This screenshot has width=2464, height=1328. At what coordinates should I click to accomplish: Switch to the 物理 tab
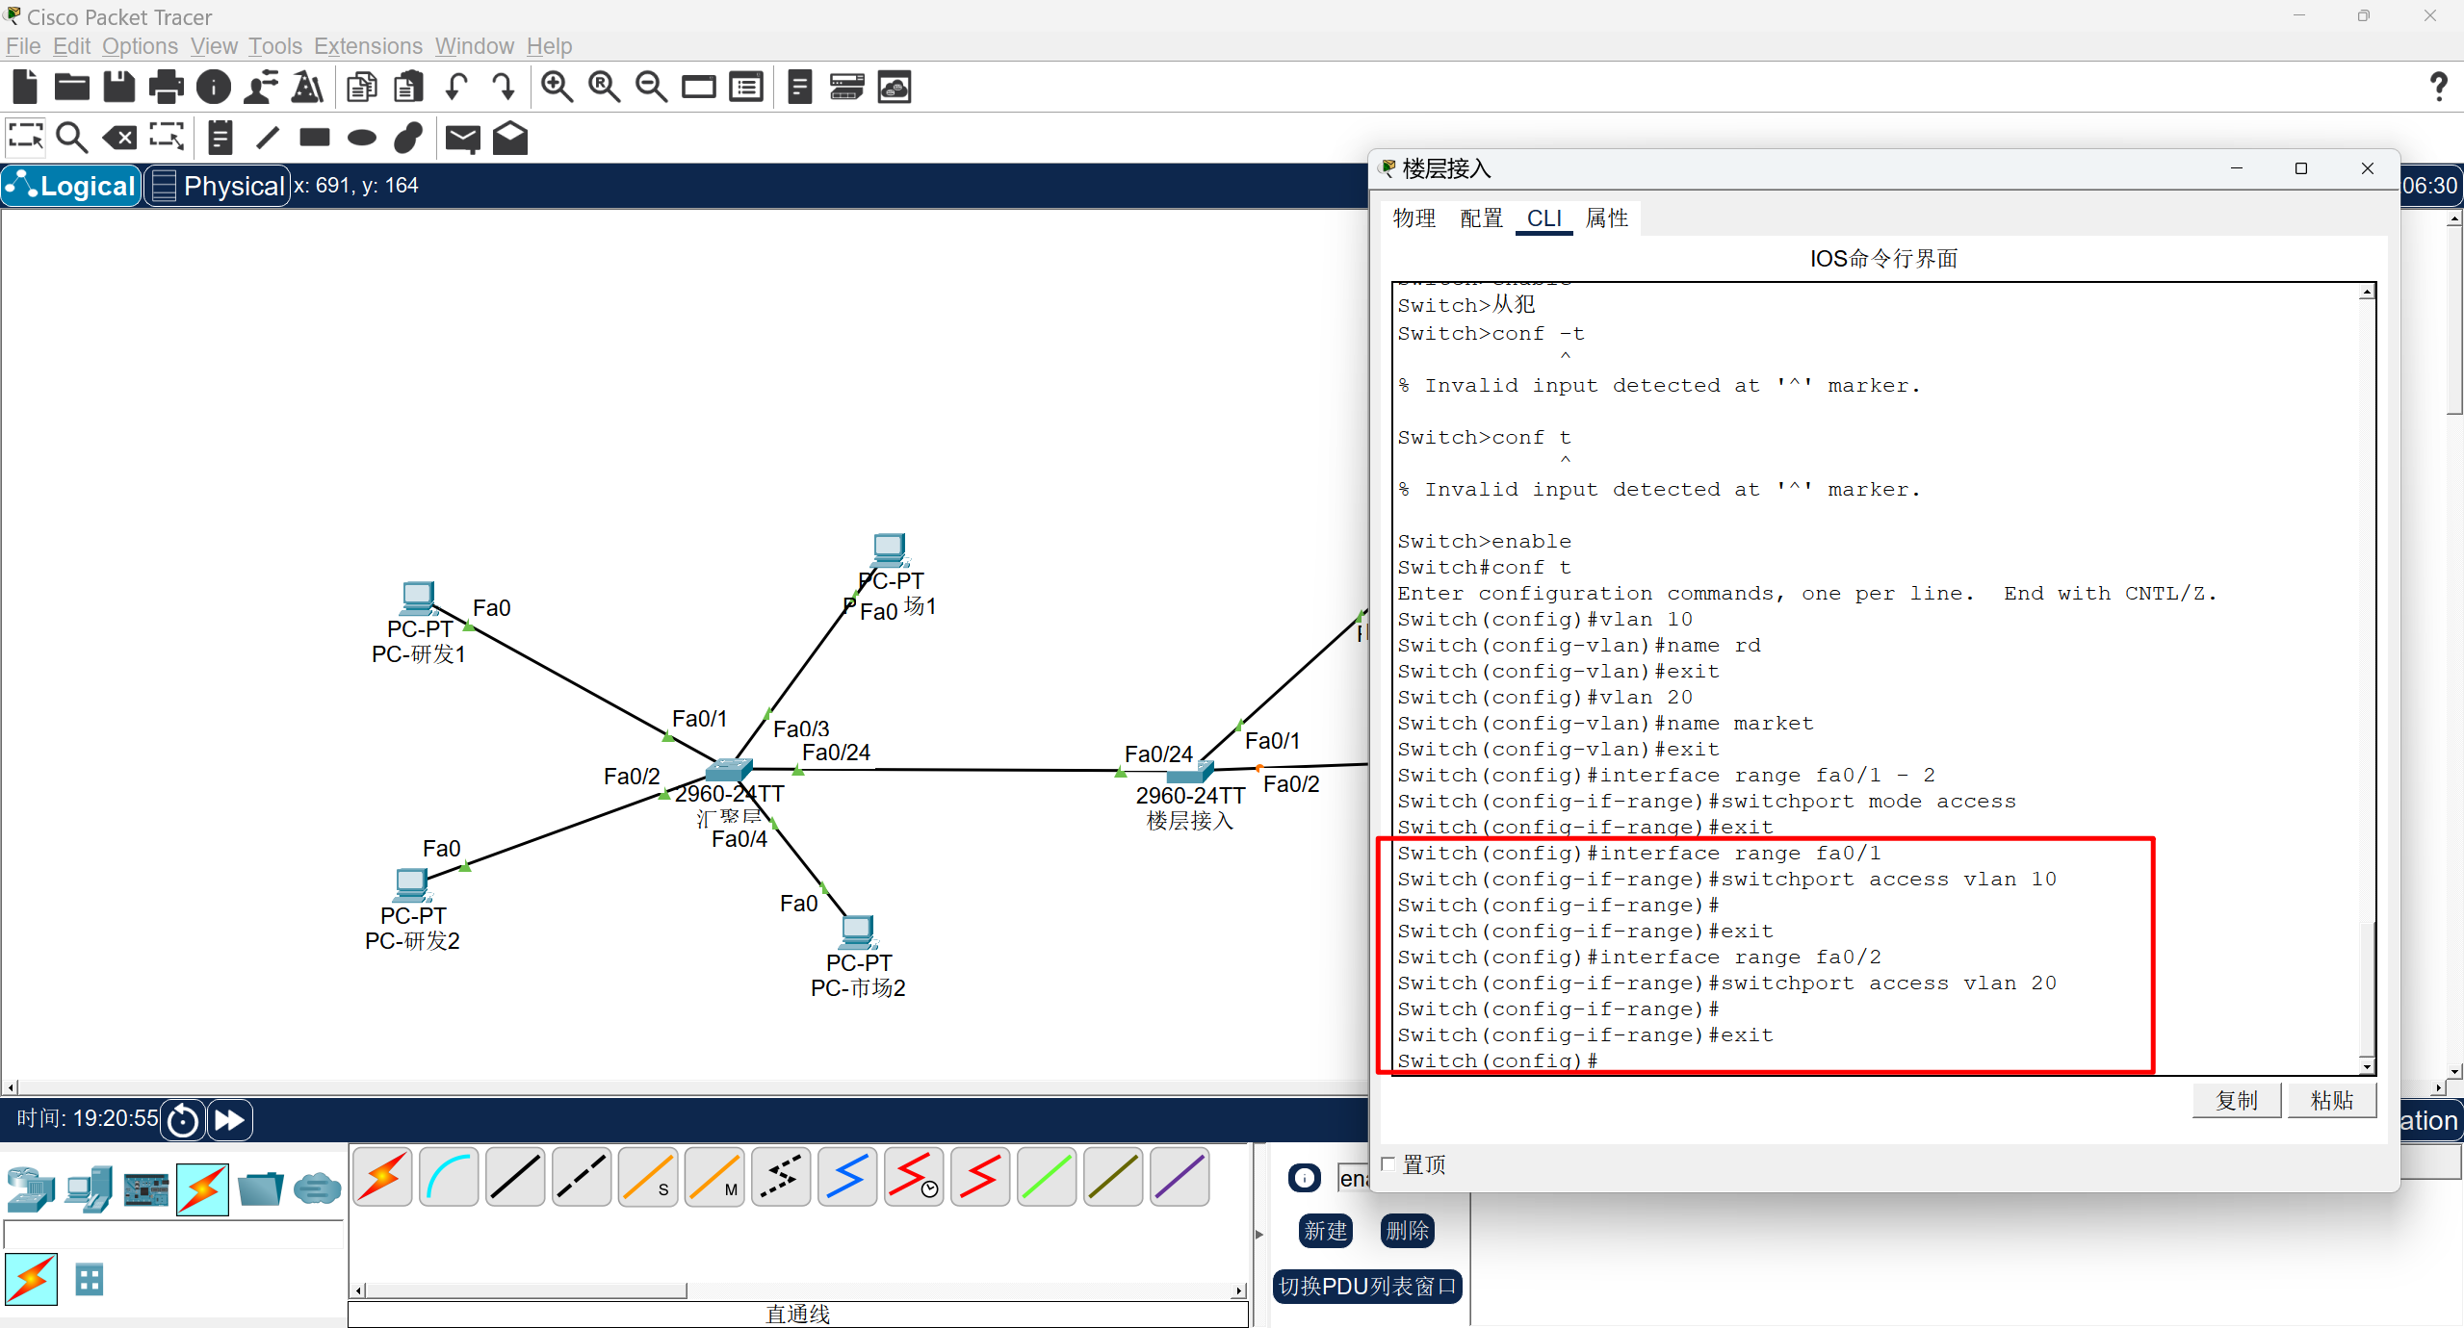tap(1414, 218)
